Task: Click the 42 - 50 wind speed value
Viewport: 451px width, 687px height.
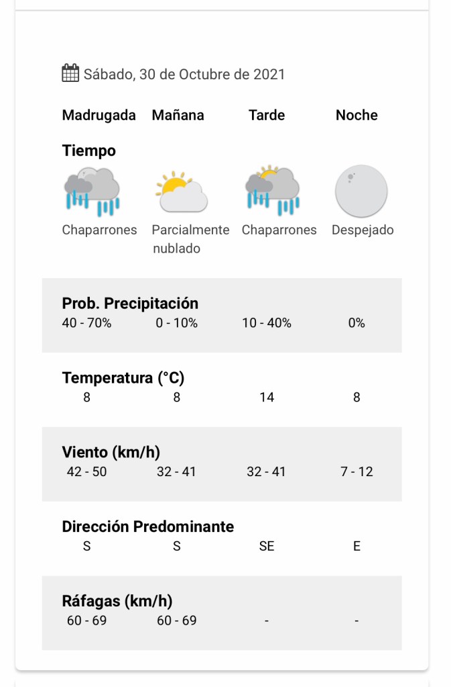Action: pyautogui.click(x=86, y=472)
